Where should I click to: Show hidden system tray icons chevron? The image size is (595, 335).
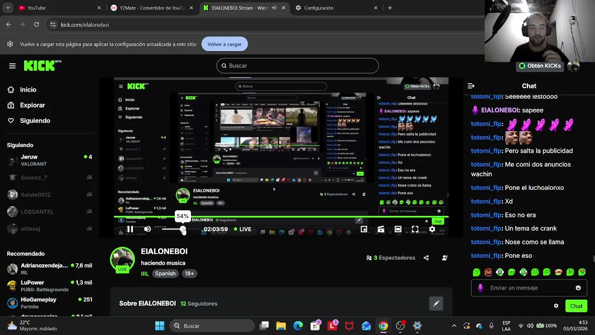[x=454, y=326]
